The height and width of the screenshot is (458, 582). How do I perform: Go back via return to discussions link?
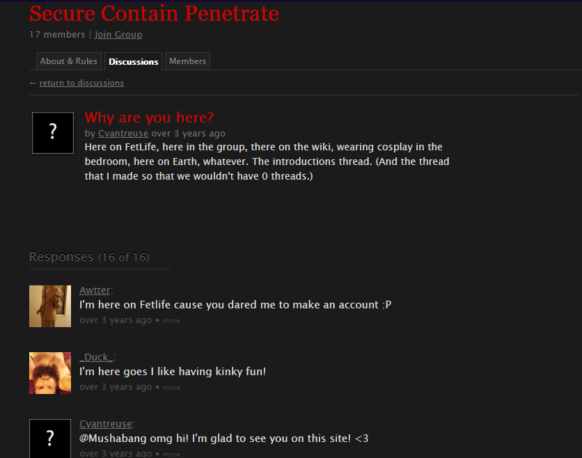pyautogui.click(x=81, y=83)
